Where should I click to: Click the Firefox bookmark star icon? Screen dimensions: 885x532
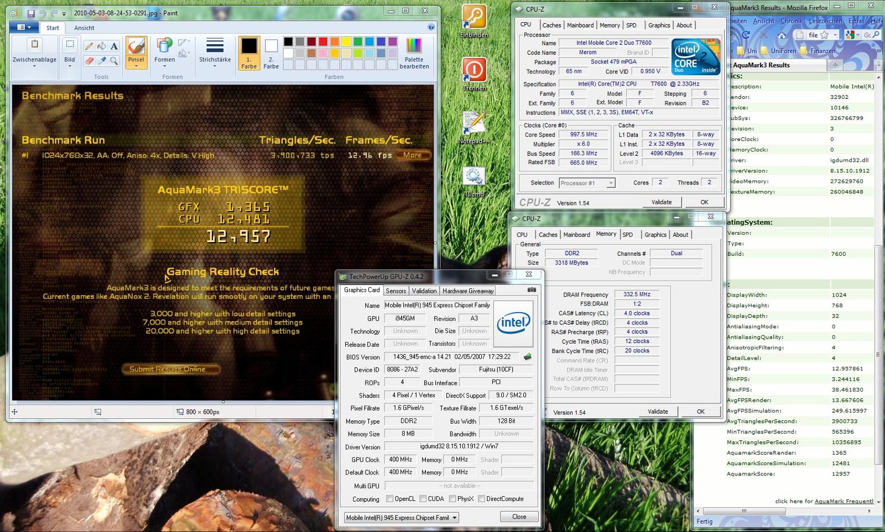tap(825, 35)
